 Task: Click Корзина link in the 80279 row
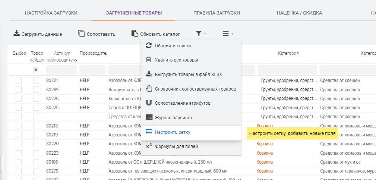(265, 171)
